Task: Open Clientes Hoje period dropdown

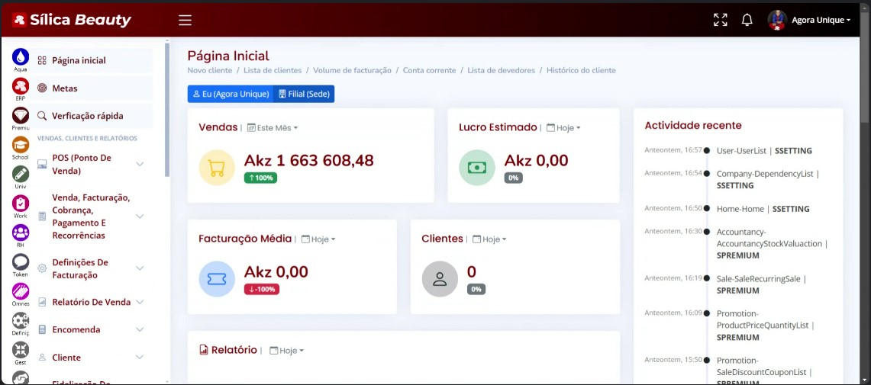Action: tap(489, 239)
